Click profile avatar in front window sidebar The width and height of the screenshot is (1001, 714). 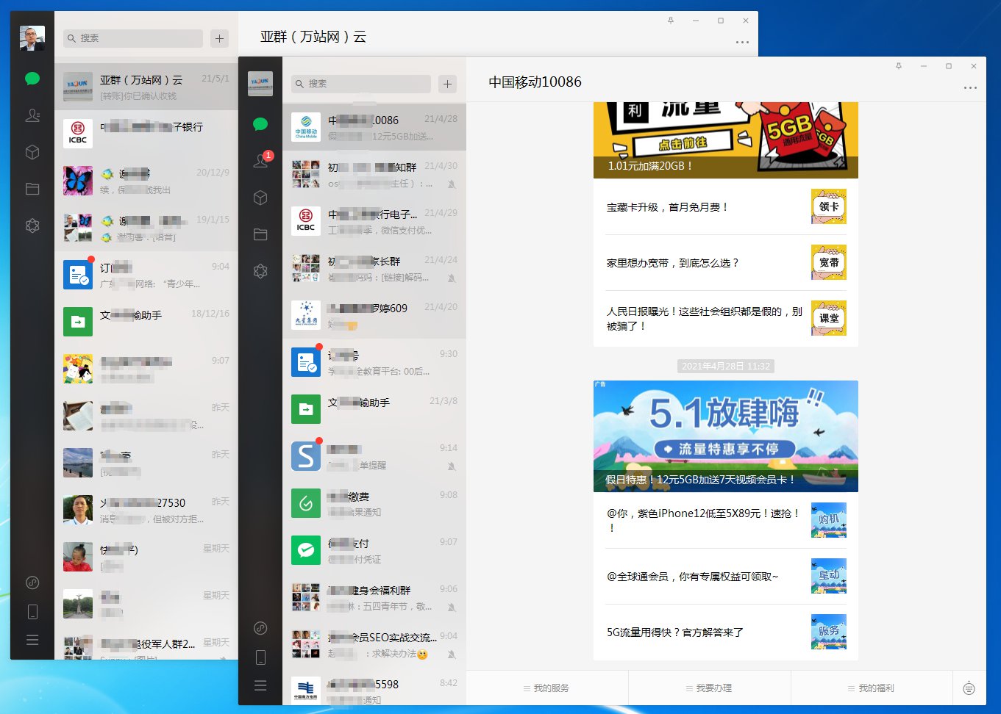click(260, 84)
